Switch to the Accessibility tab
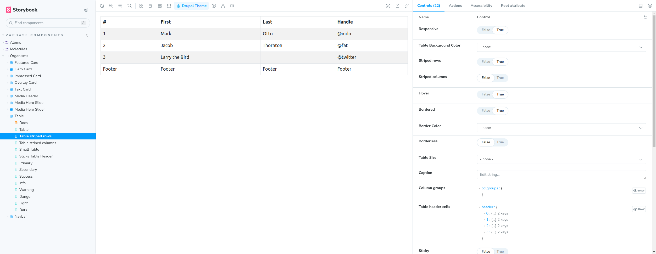656x254 pixels. pos(481,6)
